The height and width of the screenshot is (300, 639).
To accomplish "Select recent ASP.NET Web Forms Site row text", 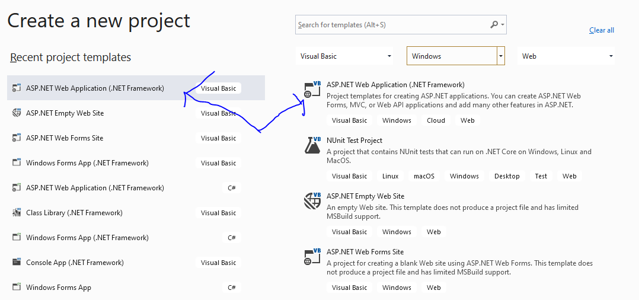I will click(65, 138).
